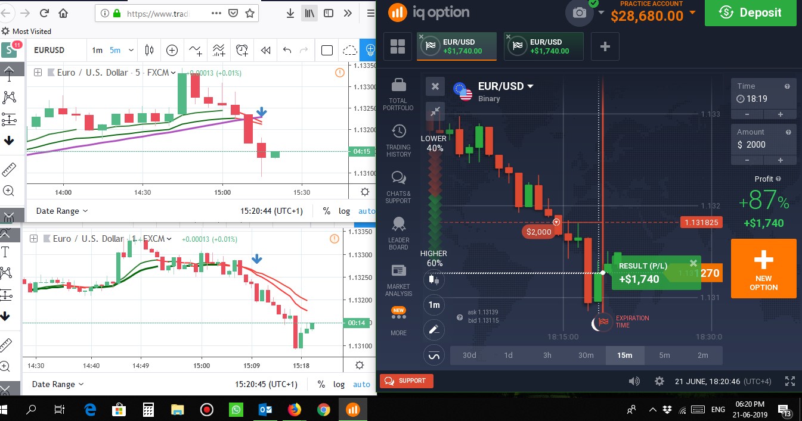Toggle log scale on lower TradingView chart
This screenshot has height=421, width=802.
[x=339, y=384]
